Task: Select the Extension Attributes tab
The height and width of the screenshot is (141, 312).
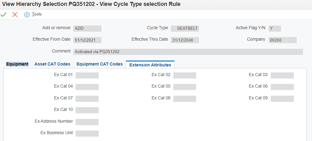Action: [150, 65]
